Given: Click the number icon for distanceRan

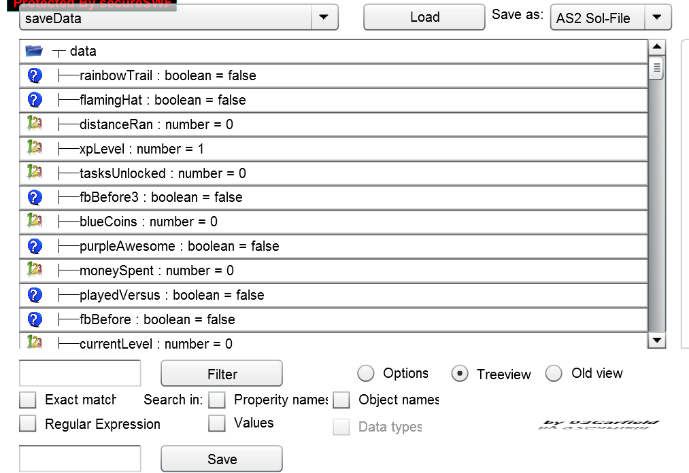Looking at the screenshot, I should (x=34, y=122).
